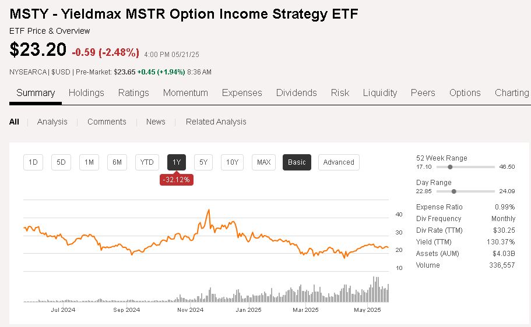531x327 pixels.
Task: Click the Day Range slider marker
Action: 454,191
